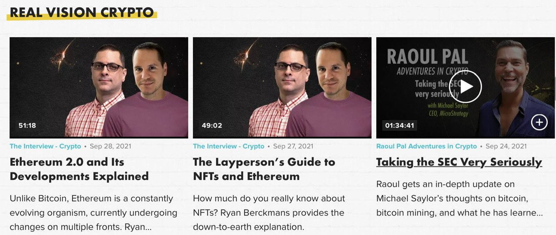This screenshot has height=235, width=556.
Task: Click the description starting "Unlike Bitcoin, Ethereum is"
Action: 93,212
